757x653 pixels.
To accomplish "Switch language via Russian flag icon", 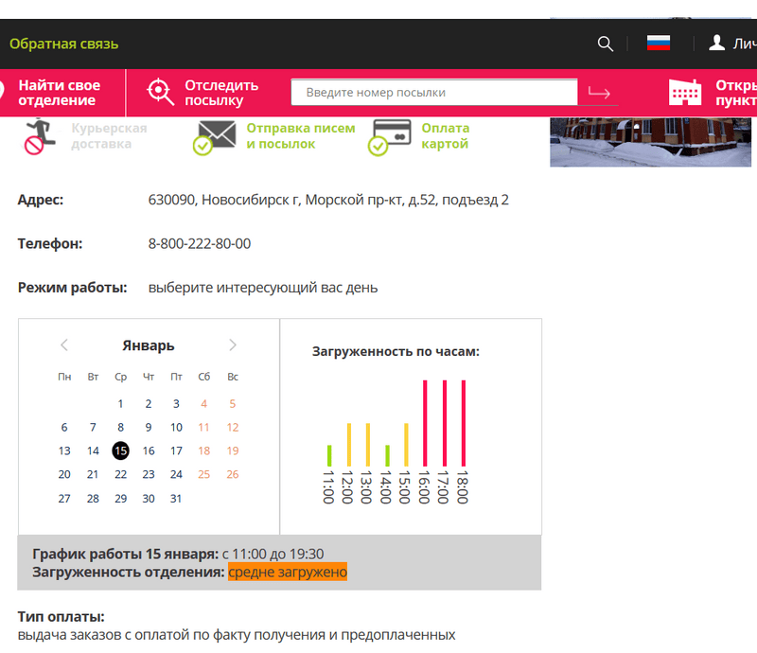I will tap(658, 43).
